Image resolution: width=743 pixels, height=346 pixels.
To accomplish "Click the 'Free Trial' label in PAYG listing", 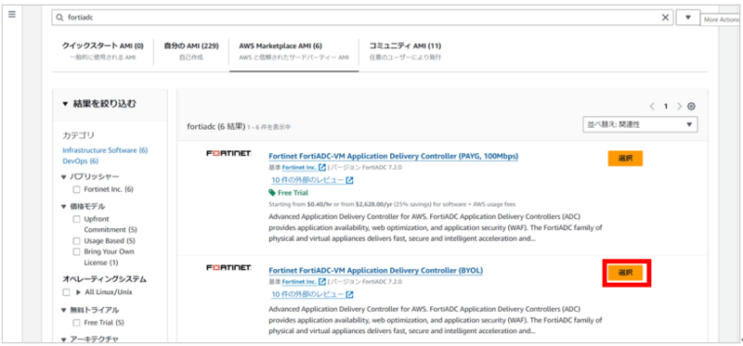I will pos(293,193).
